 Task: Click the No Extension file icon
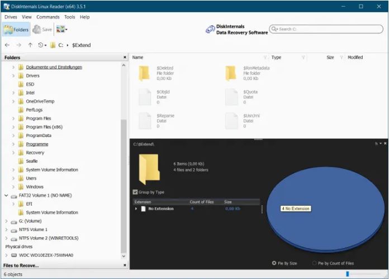(x=143, y=209)
